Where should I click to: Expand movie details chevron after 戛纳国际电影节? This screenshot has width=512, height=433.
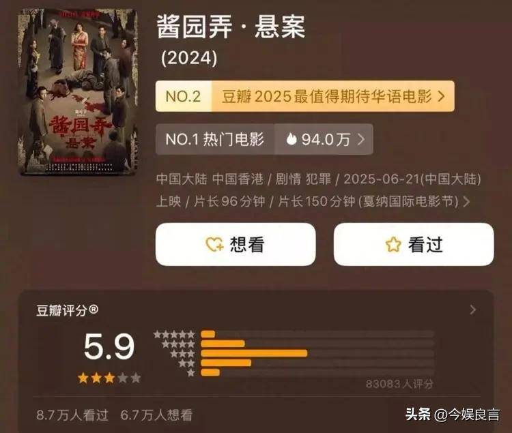click(x=467, y=202)
